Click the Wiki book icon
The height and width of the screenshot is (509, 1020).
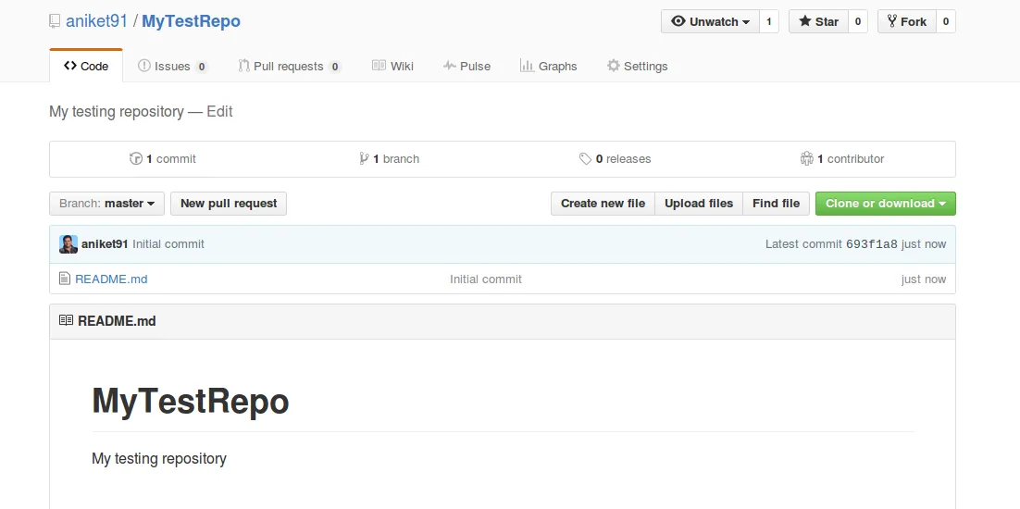pyautogui.click(x=379, y=66)
